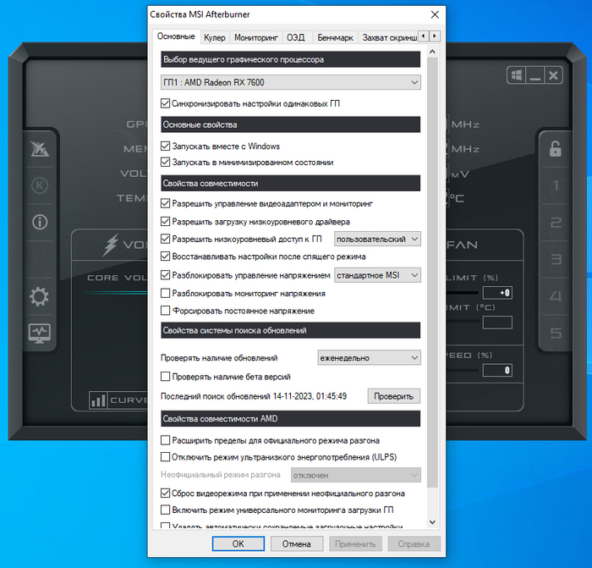Open the 'стандартное MSI' voltage dropdown
The image size is (592, 568).
pos(377,275)
